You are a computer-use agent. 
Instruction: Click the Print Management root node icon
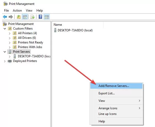tap(5, 24)
